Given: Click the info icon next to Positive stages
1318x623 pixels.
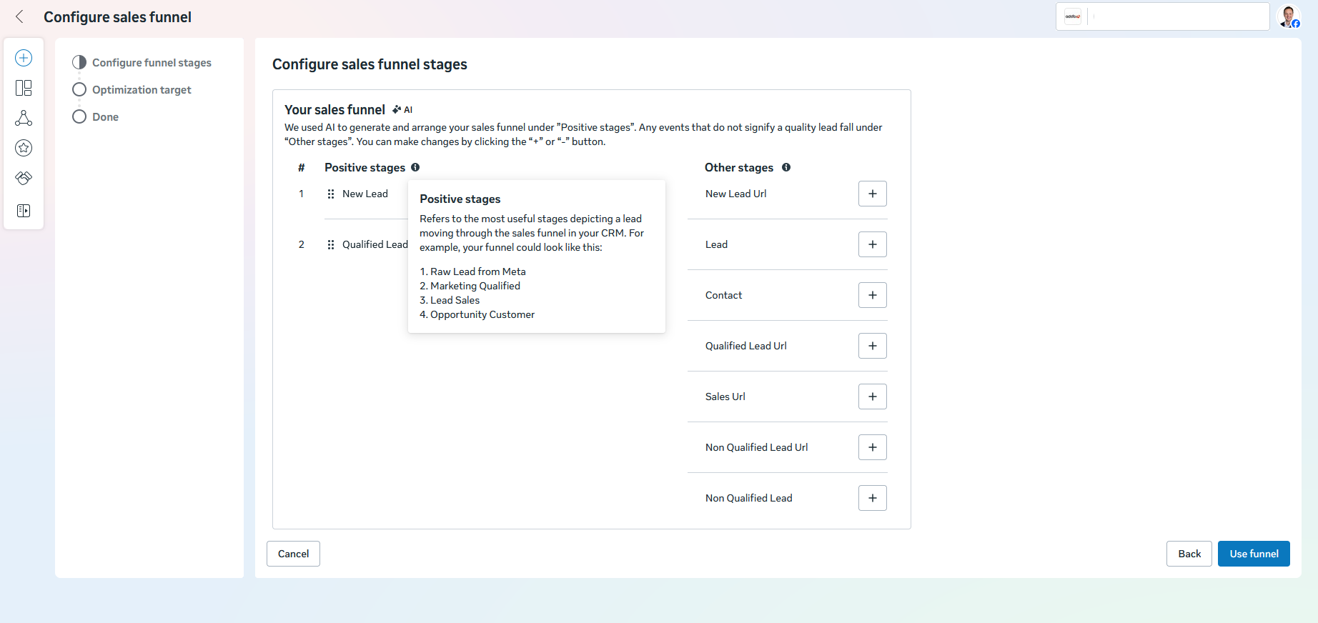Looking at the screenshot, I should [415, 167].
